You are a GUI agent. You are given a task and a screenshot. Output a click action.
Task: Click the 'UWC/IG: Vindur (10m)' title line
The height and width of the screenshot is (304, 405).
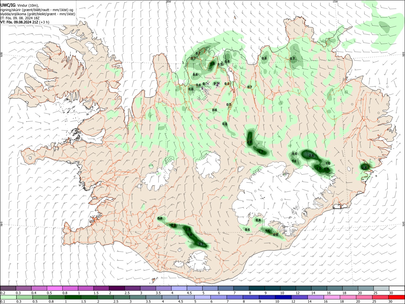(x=20, y=5)
